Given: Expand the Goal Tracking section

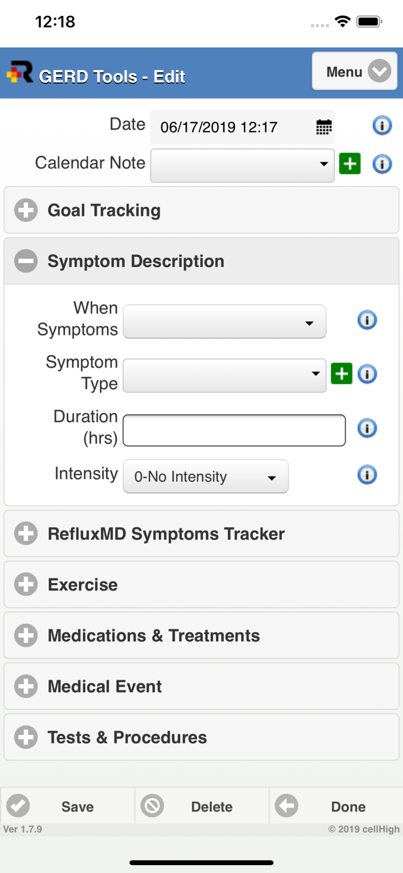Looking at the screenshot, I should pos(201,210).
